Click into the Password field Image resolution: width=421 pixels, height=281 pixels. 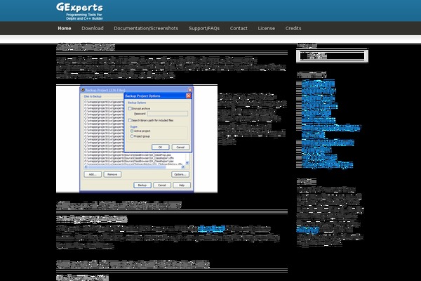tap(168, 114)
